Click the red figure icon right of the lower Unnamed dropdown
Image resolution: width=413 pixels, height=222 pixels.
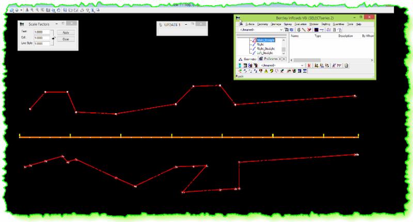(309, 65)
